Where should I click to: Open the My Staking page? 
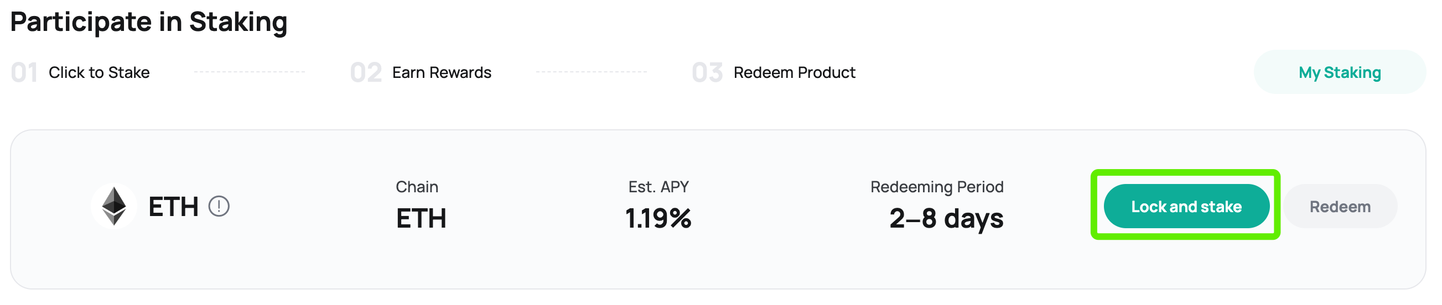1340,72
